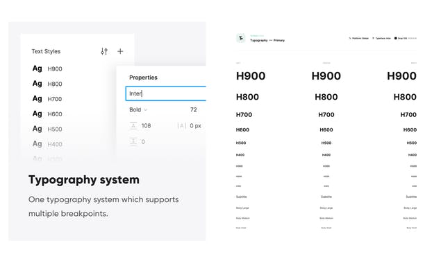Image resolution: width=441 pixels, height=263 pixels.
Task: Click the left-column H500 sample
Action: pos(241,143)
